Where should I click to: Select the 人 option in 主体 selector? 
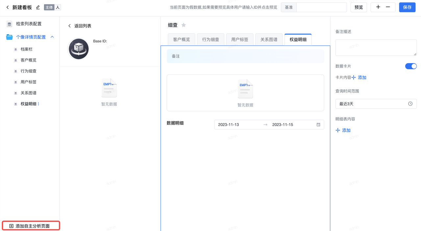coord(58,7)
